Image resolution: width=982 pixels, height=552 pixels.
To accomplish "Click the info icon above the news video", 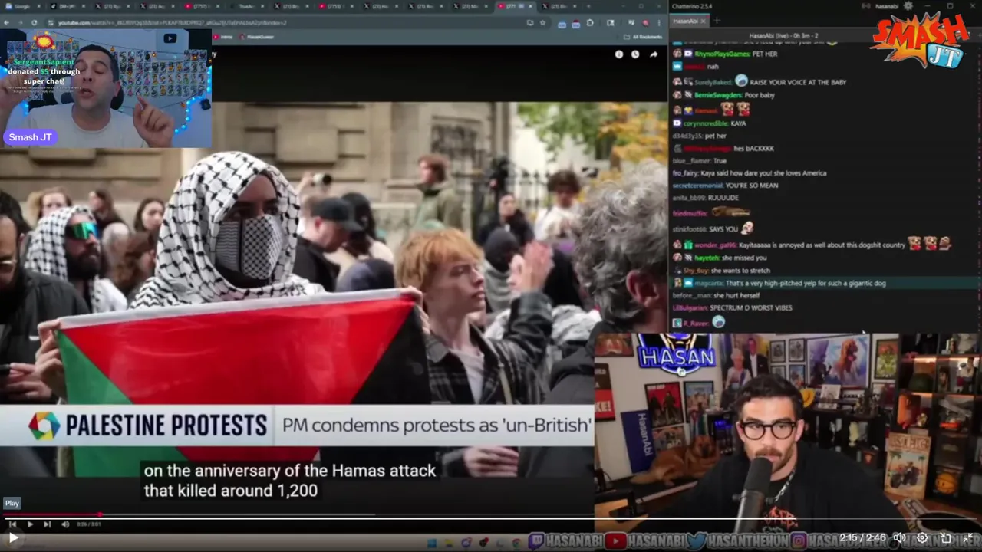I will click(618, 54).
